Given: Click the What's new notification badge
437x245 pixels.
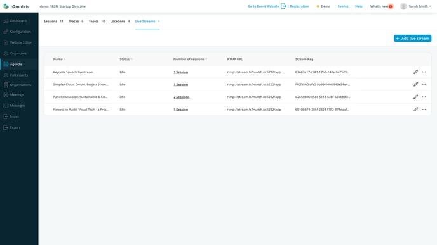Looking at the screenshot, I should [x=391, y=6].
